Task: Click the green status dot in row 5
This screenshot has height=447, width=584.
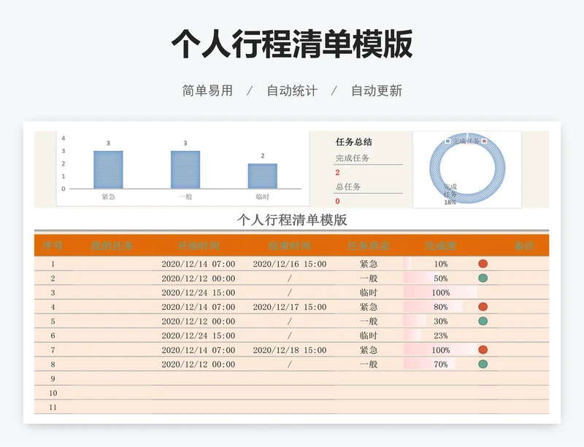Action: [x=483, y=321]
